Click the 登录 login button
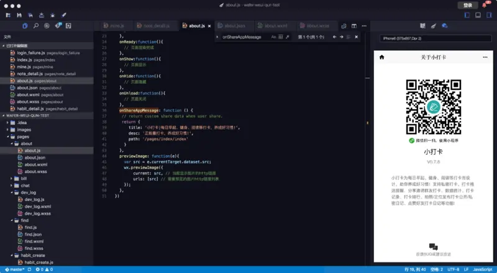497x273 pixels. [x=468, y=5]
